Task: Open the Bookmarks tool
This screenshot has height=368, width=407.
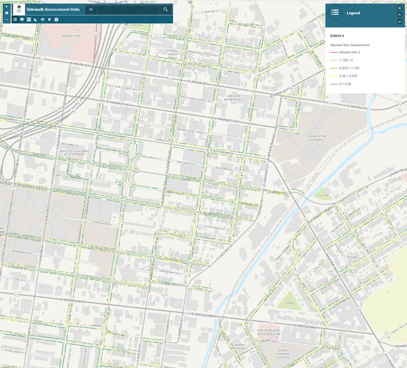Action: point(49,20)
